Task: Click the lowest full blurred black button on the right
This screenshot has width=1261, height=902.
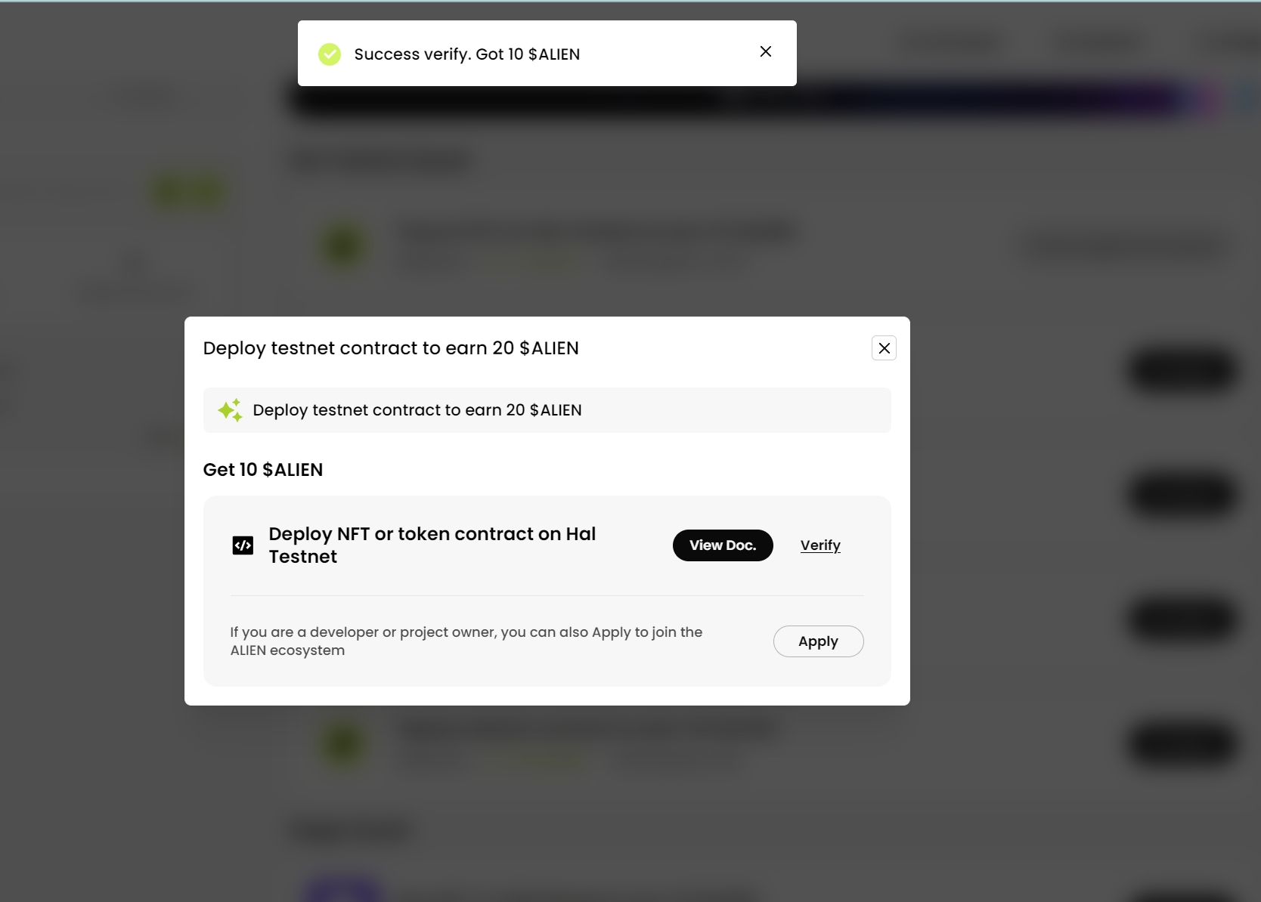Action: pyautogui.click(x=1182, y=743)
